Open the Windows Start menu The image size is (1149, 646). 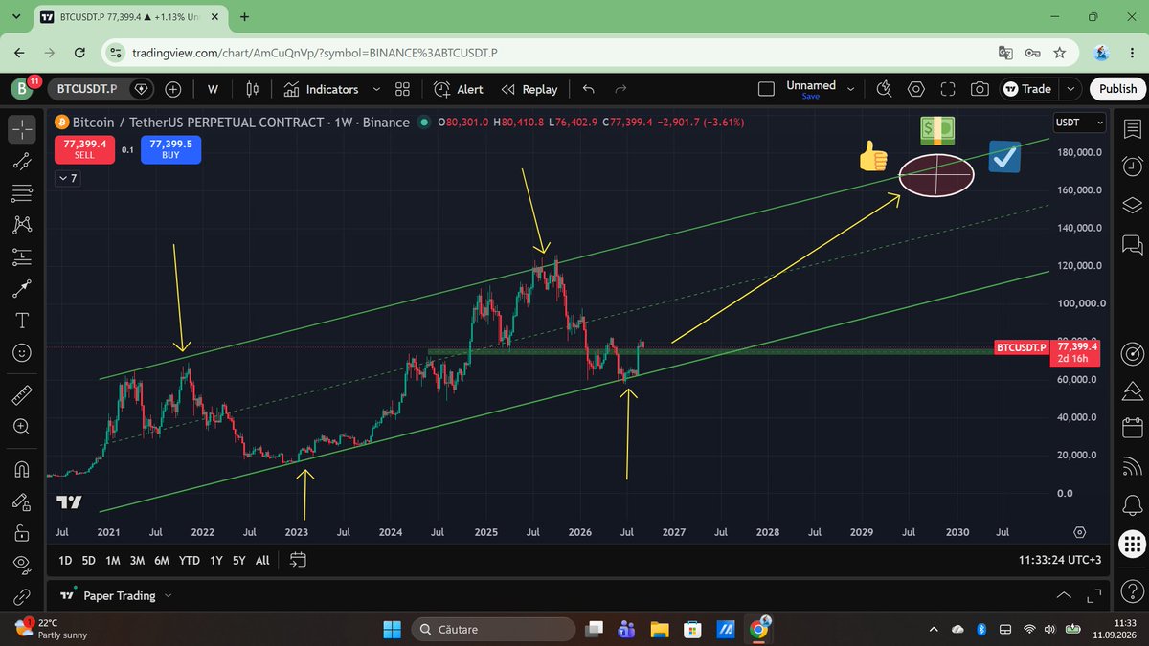click(393, 629)
